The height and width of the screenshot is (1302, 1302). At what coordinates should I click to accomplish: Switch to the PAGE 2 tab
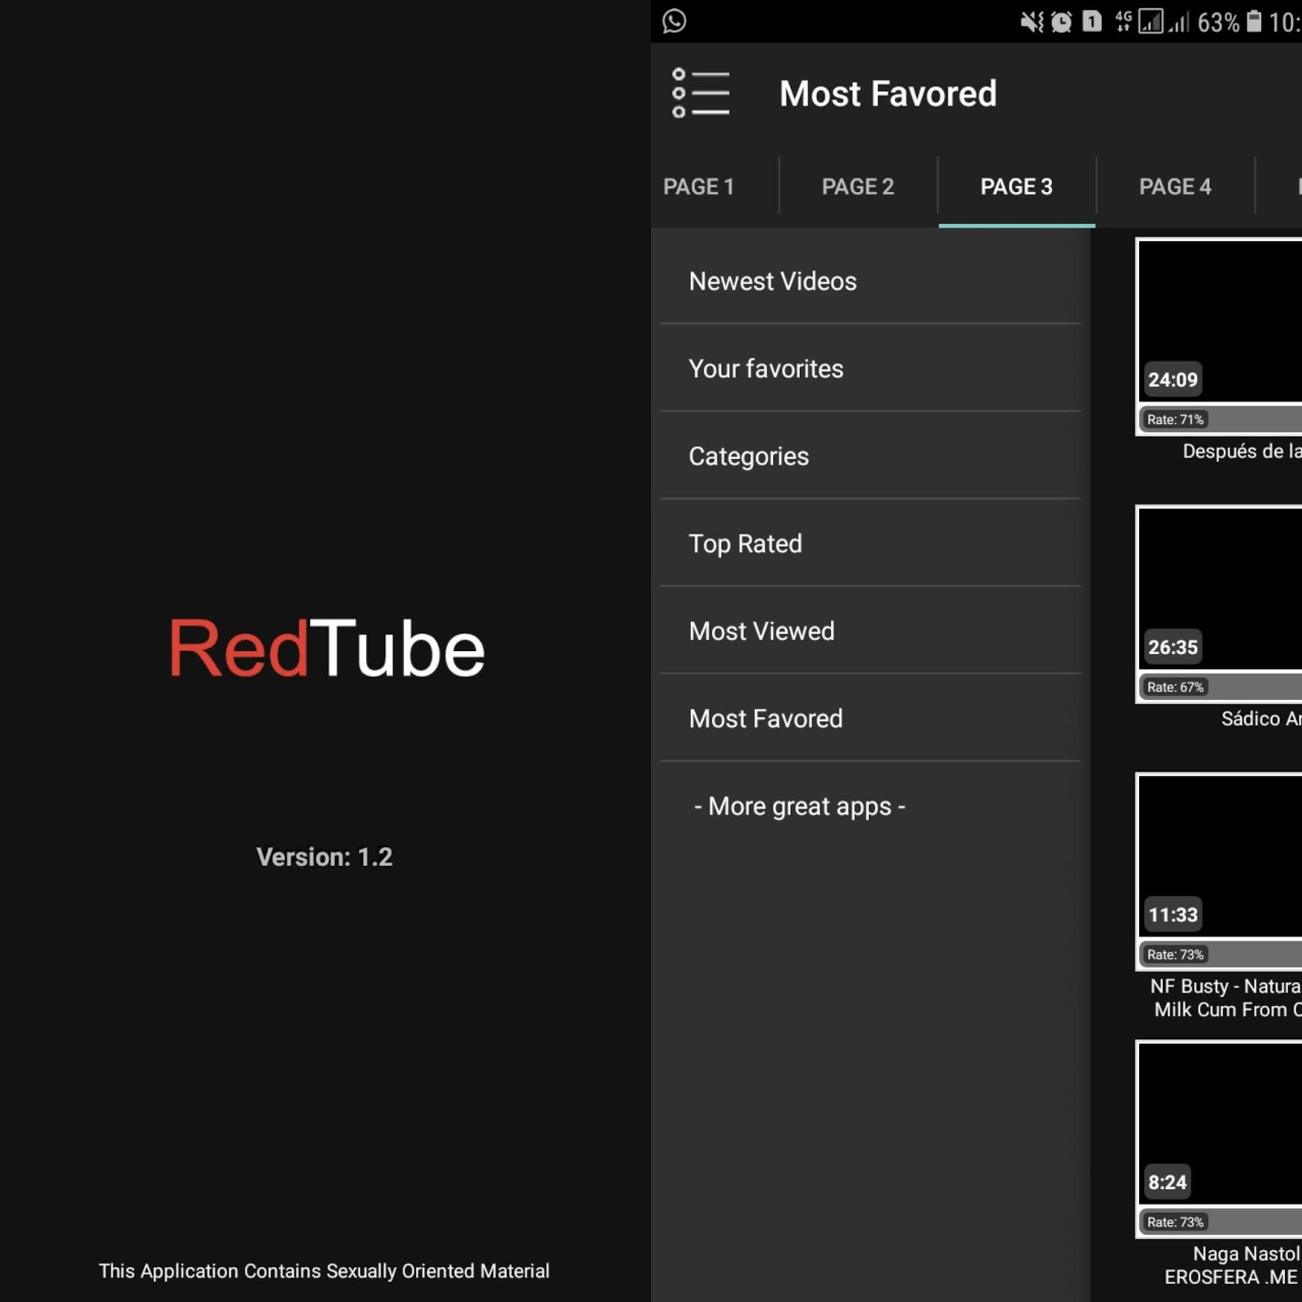858,186
